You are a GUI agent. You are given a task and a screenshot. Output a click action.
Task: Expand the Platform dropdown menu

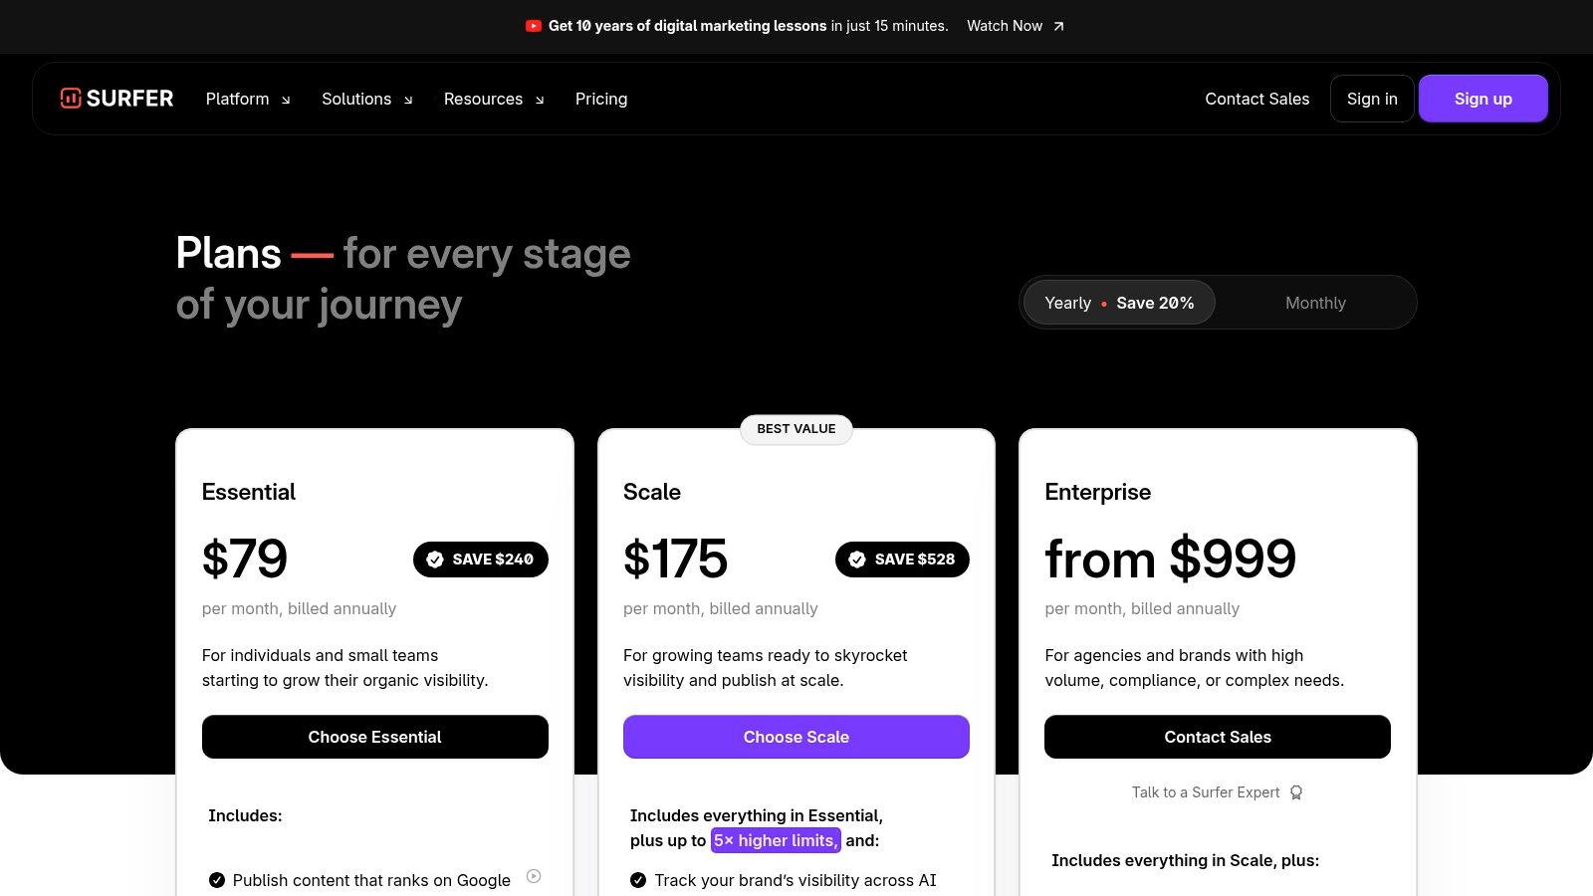[x=248, y=99]
